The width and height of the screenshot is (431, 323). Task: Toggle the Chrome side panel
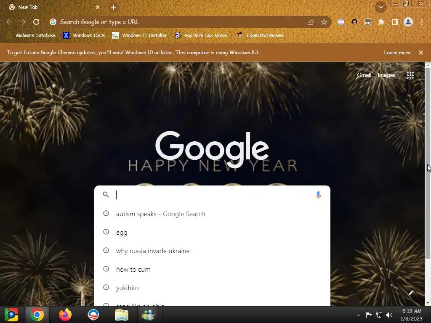(x=395, y=22)
